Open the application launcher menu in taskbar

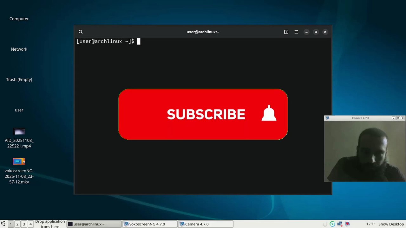click(3, 224)
